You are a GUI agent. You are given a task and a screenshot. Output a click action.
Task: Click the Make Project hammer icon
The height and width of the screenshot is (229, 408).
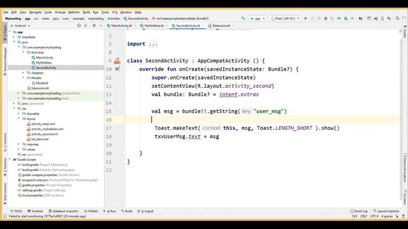[243, 18]
